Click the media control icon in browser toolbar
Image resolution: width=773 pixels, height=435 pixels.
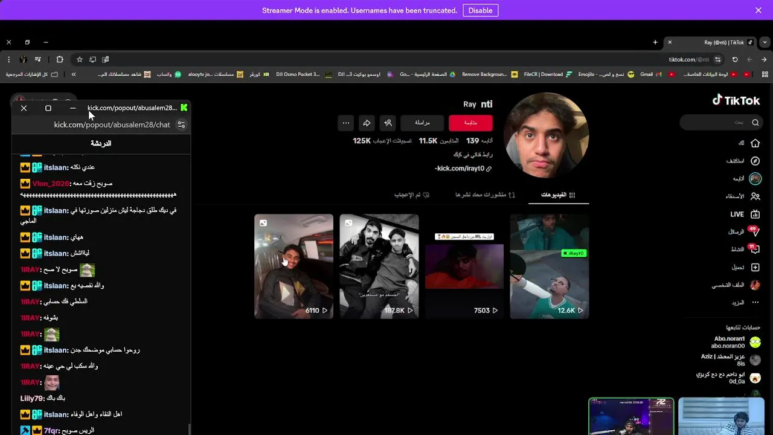coord(38,59)
